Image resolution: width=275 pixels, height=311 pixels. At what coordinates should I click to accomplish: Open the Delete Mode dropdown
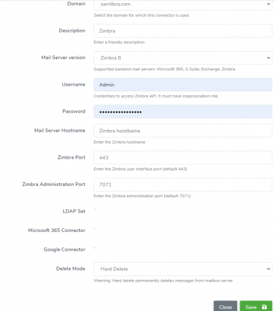[183, 269]
